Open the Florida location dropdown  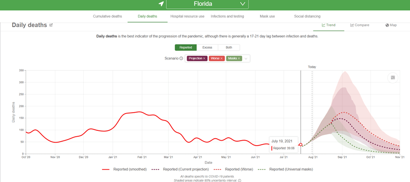(x=207, y=4)
